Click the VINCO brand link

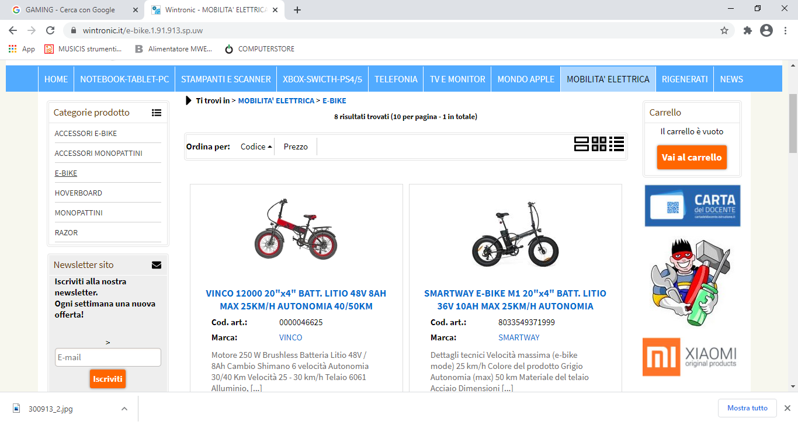[291, 337]
